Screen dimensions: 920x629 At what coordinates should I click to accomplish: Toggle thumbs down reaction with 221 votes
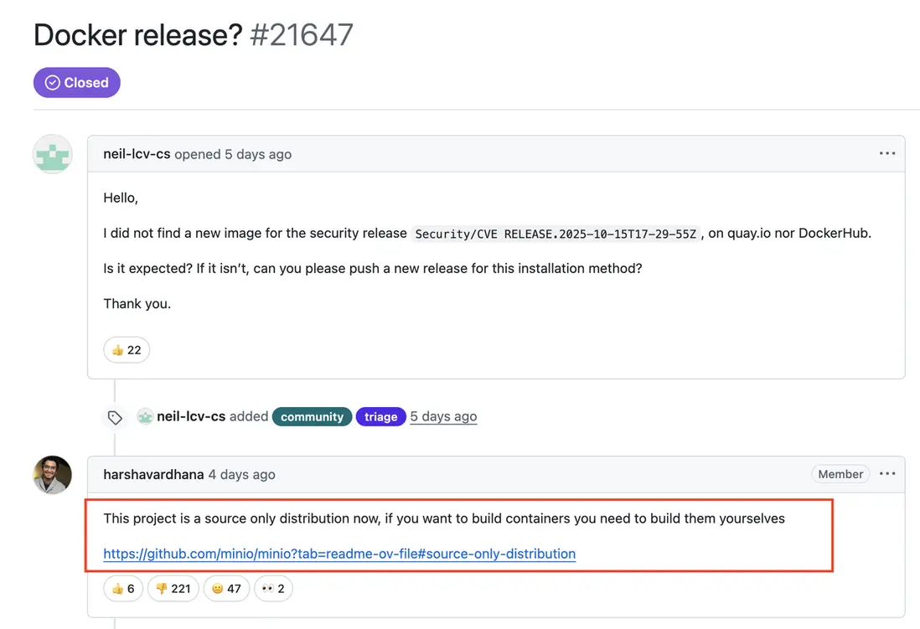(x=173, y=589)
